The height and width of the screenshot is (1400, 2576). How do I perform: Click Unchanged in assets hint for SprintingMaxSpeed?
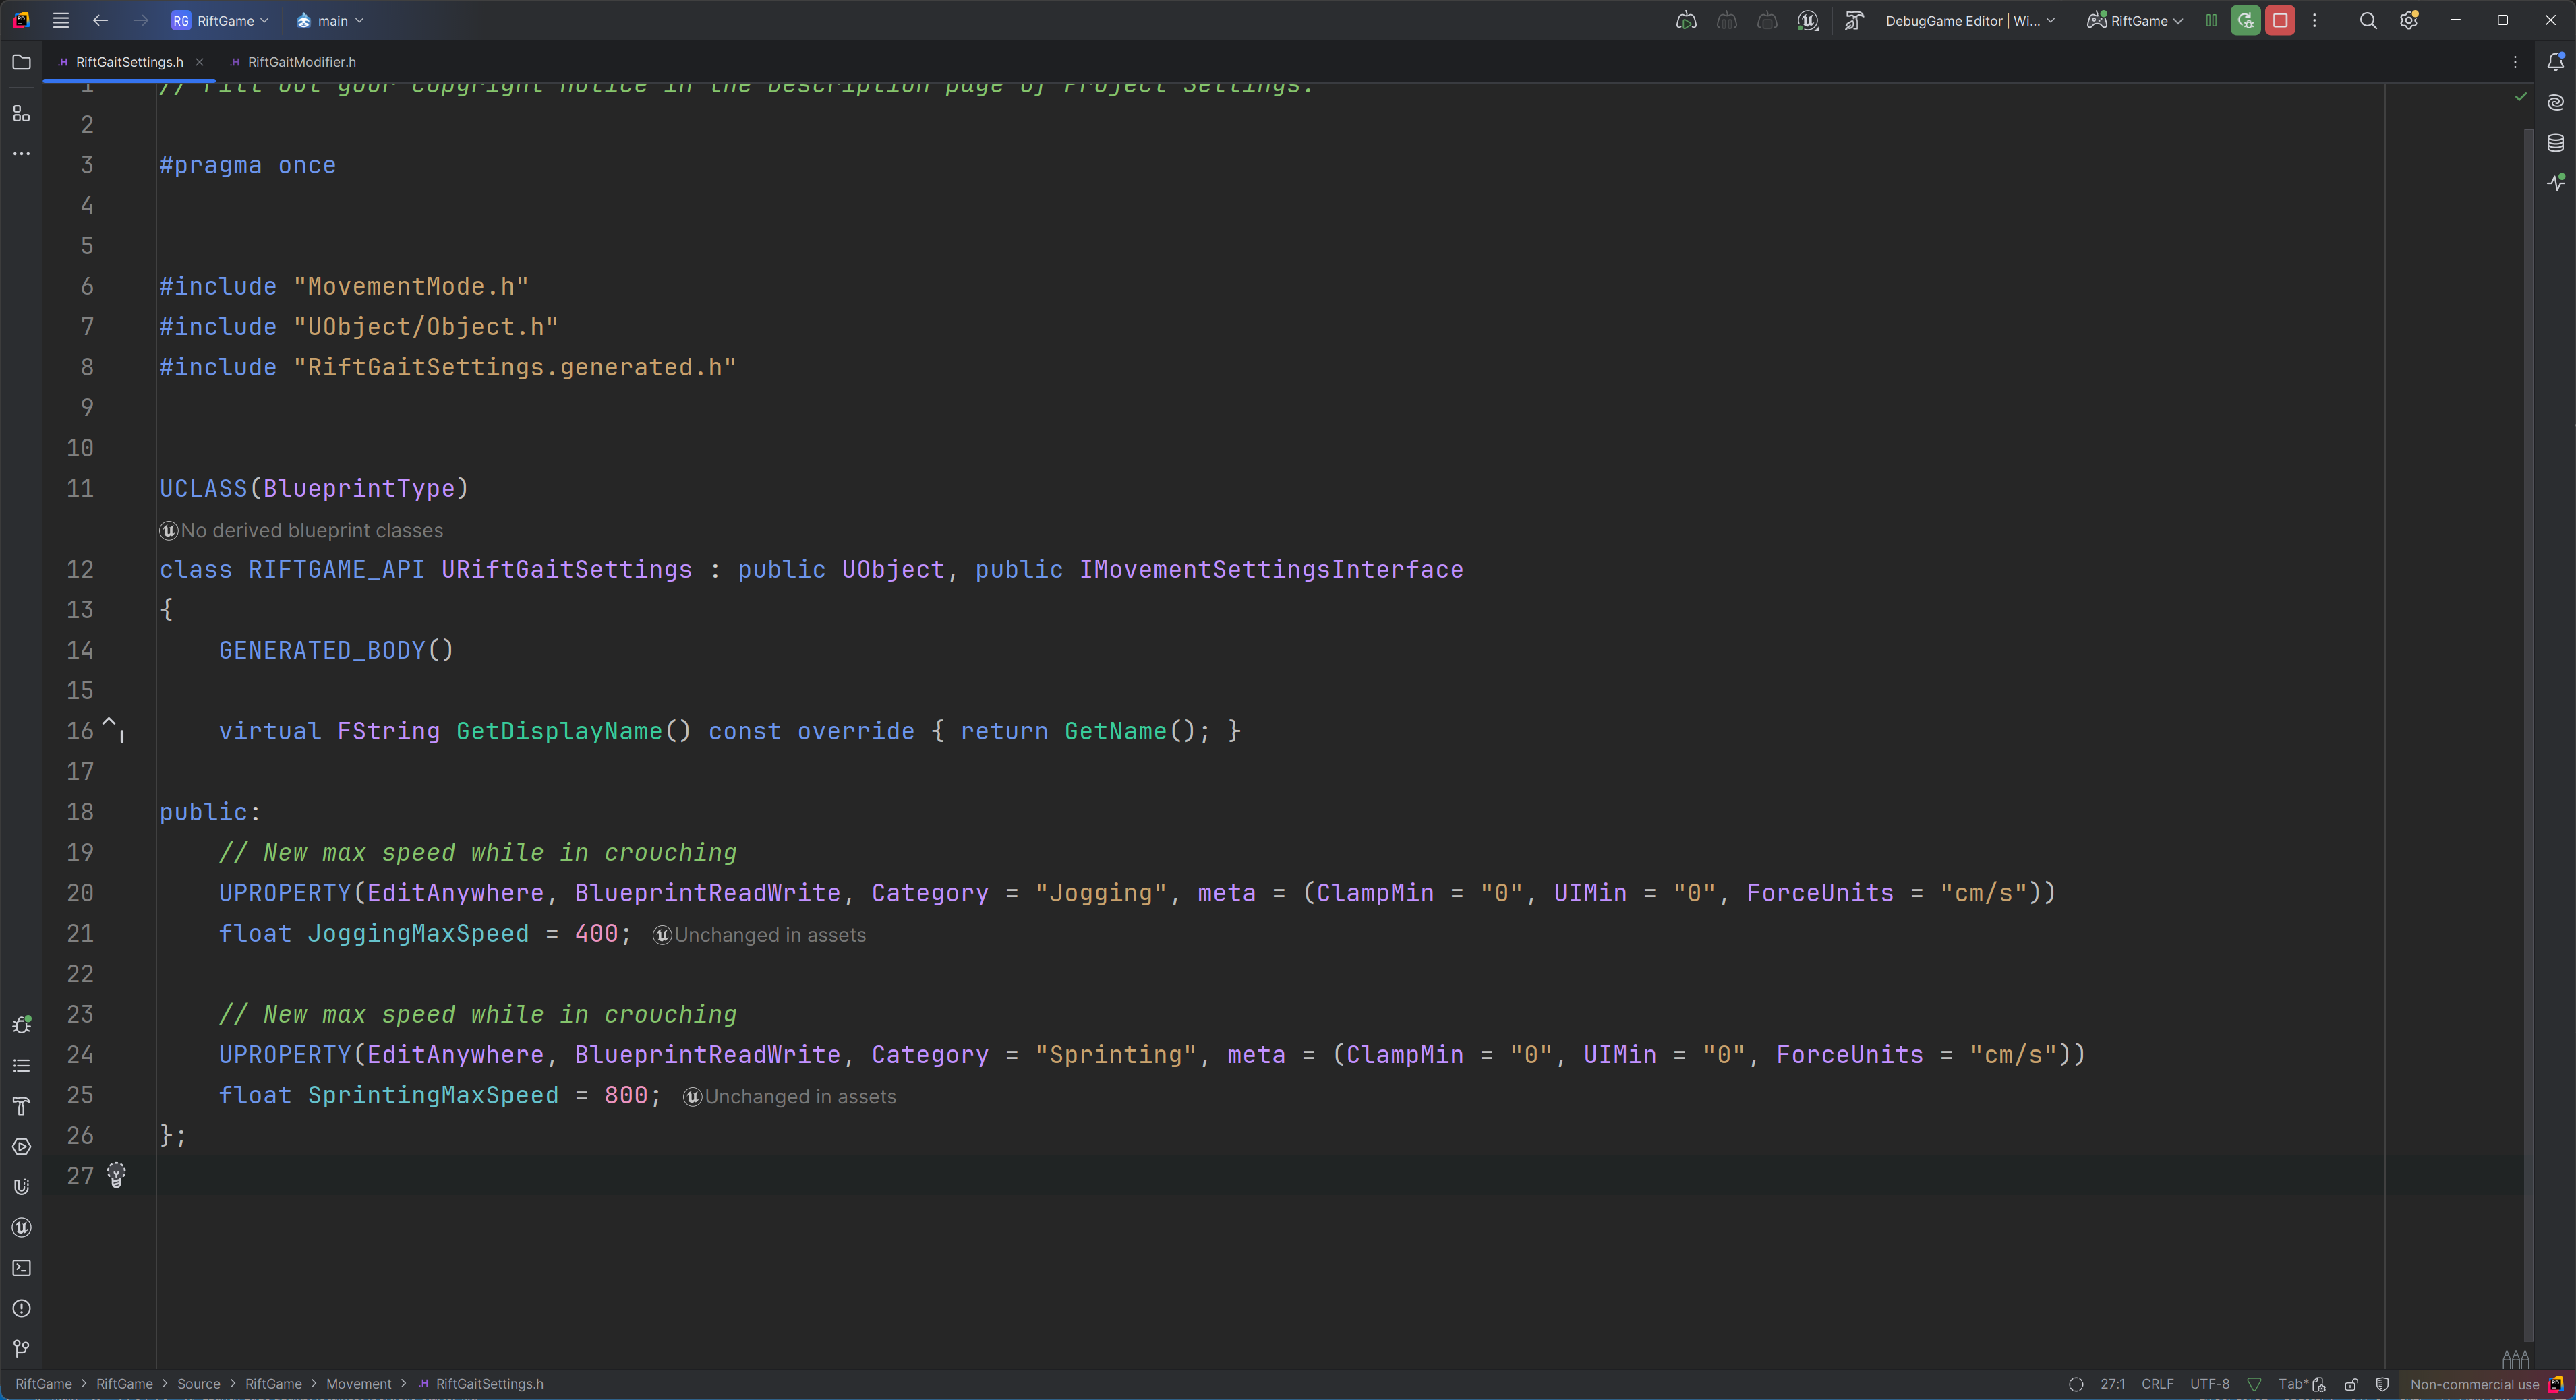coord(789,1097)
